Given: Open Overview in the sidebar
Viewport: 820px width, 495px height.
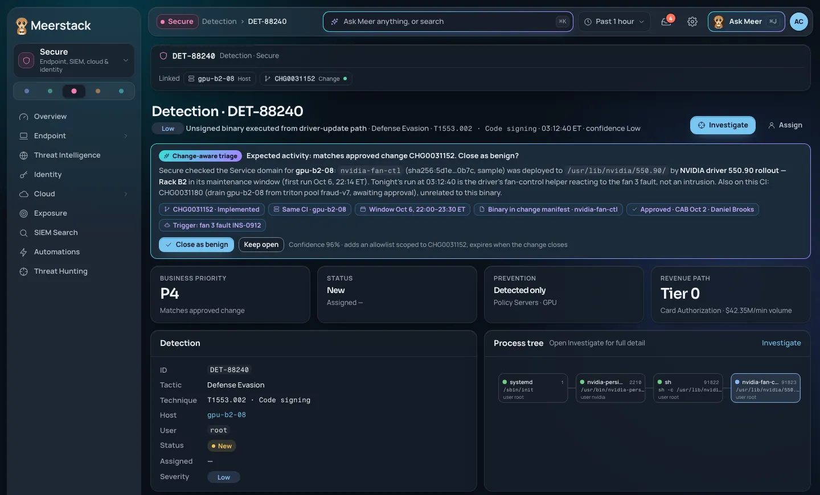Looking at the screenshot, I should 74,117.
